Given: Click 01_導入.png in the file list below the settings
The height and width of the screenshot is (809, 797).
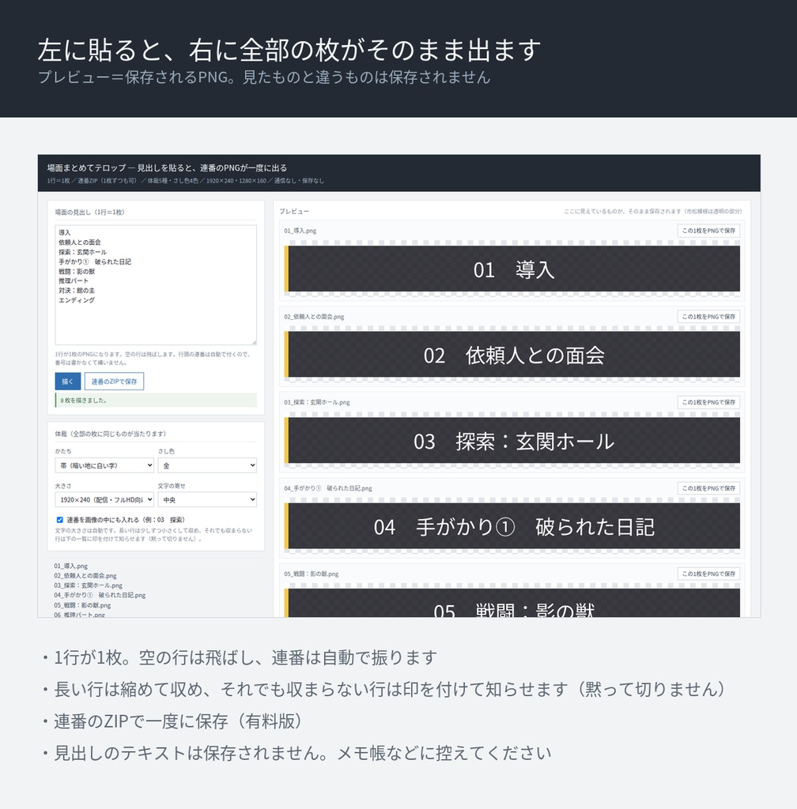Looking at the screenshot, I should [70, 566].
